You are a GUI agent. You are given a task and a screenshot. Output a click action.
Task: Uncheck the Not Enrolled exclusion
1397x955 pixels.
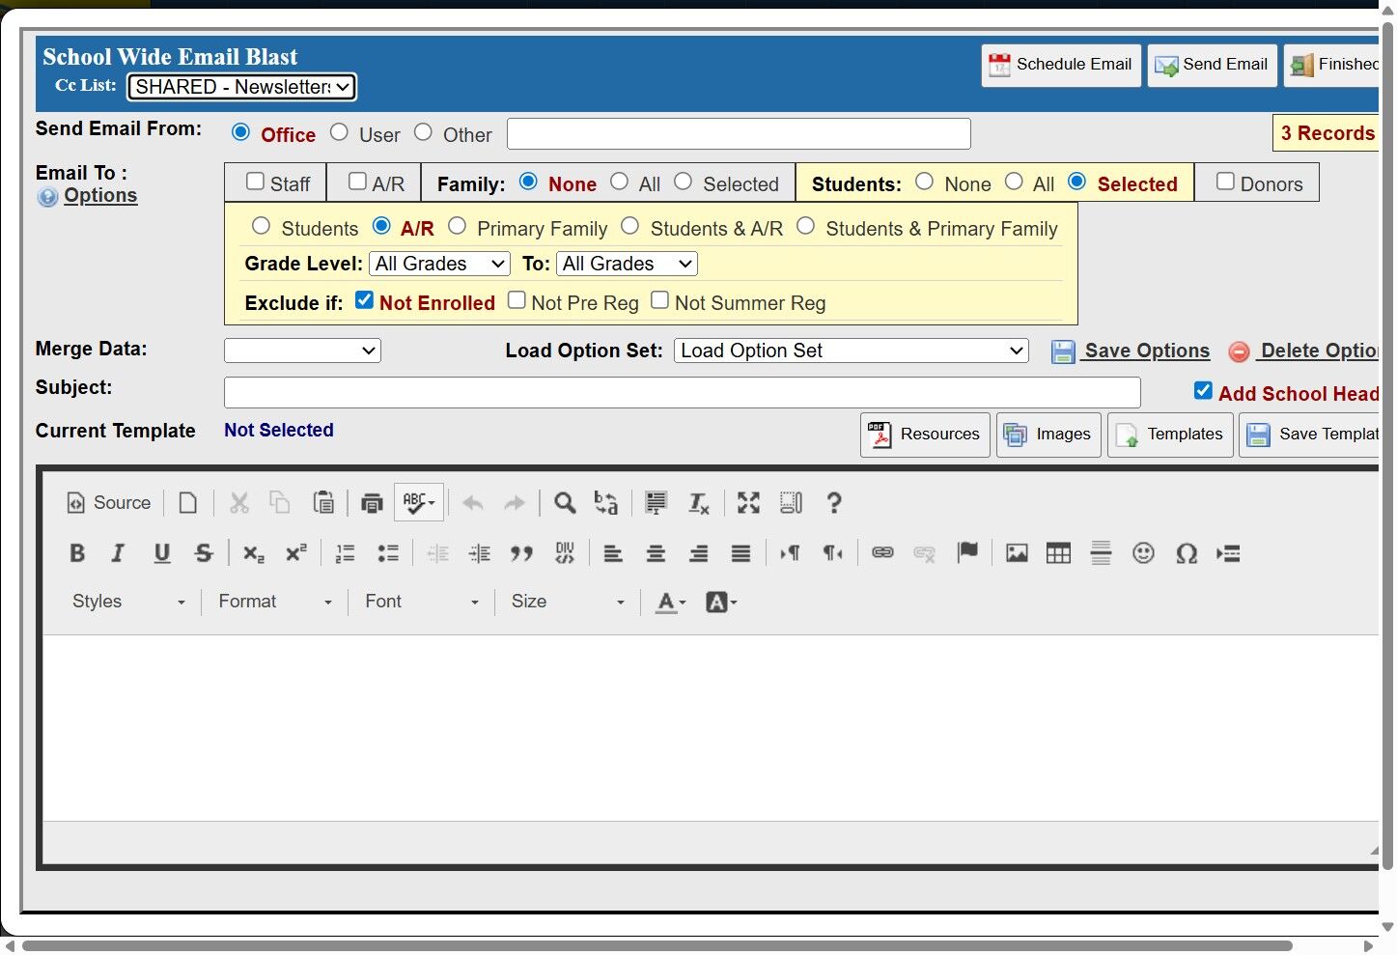tap(365, 300)
